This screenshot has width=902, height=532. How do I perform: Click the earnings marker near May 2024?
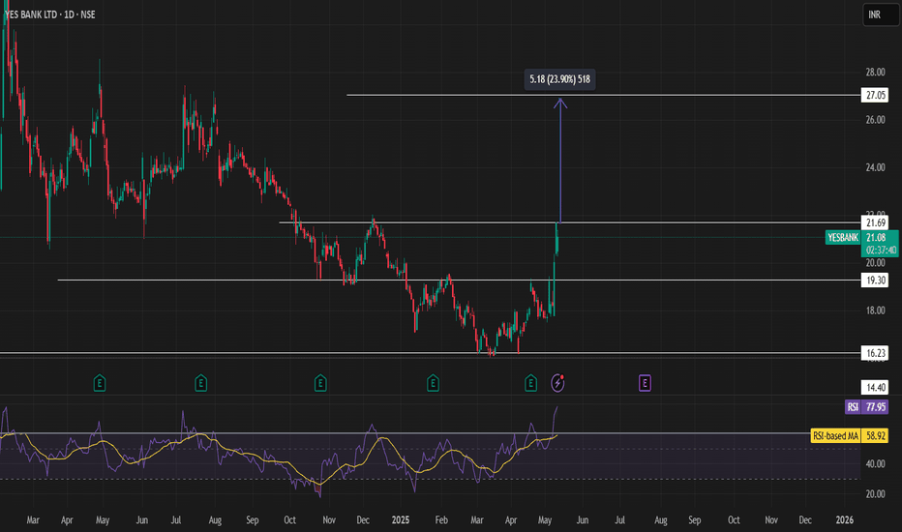coord(100,382)
